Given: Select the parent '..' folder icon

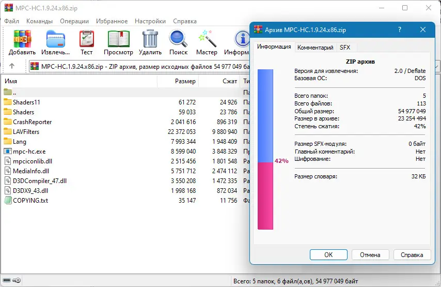Looking at the screenshot, I should pos(8,92).
